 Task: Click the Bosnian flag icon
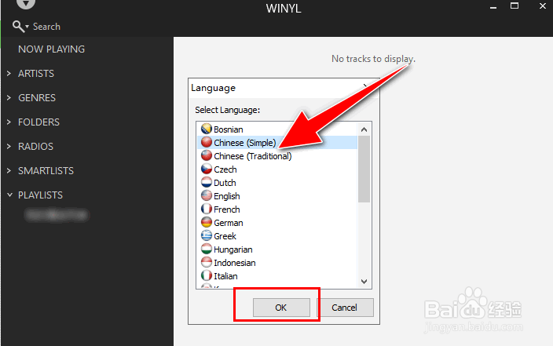tap(207, 129)
